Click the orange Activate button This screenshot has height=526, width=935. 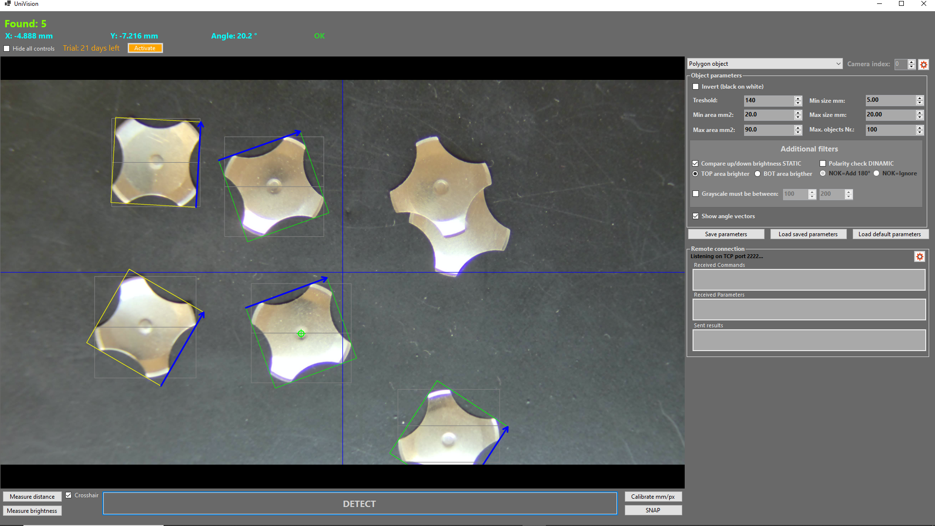[x=145, y=48]
